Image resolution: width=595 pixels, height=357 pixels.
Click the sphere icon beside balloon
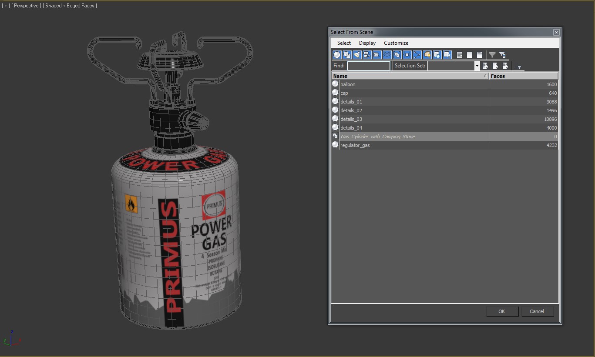point(335,84)
